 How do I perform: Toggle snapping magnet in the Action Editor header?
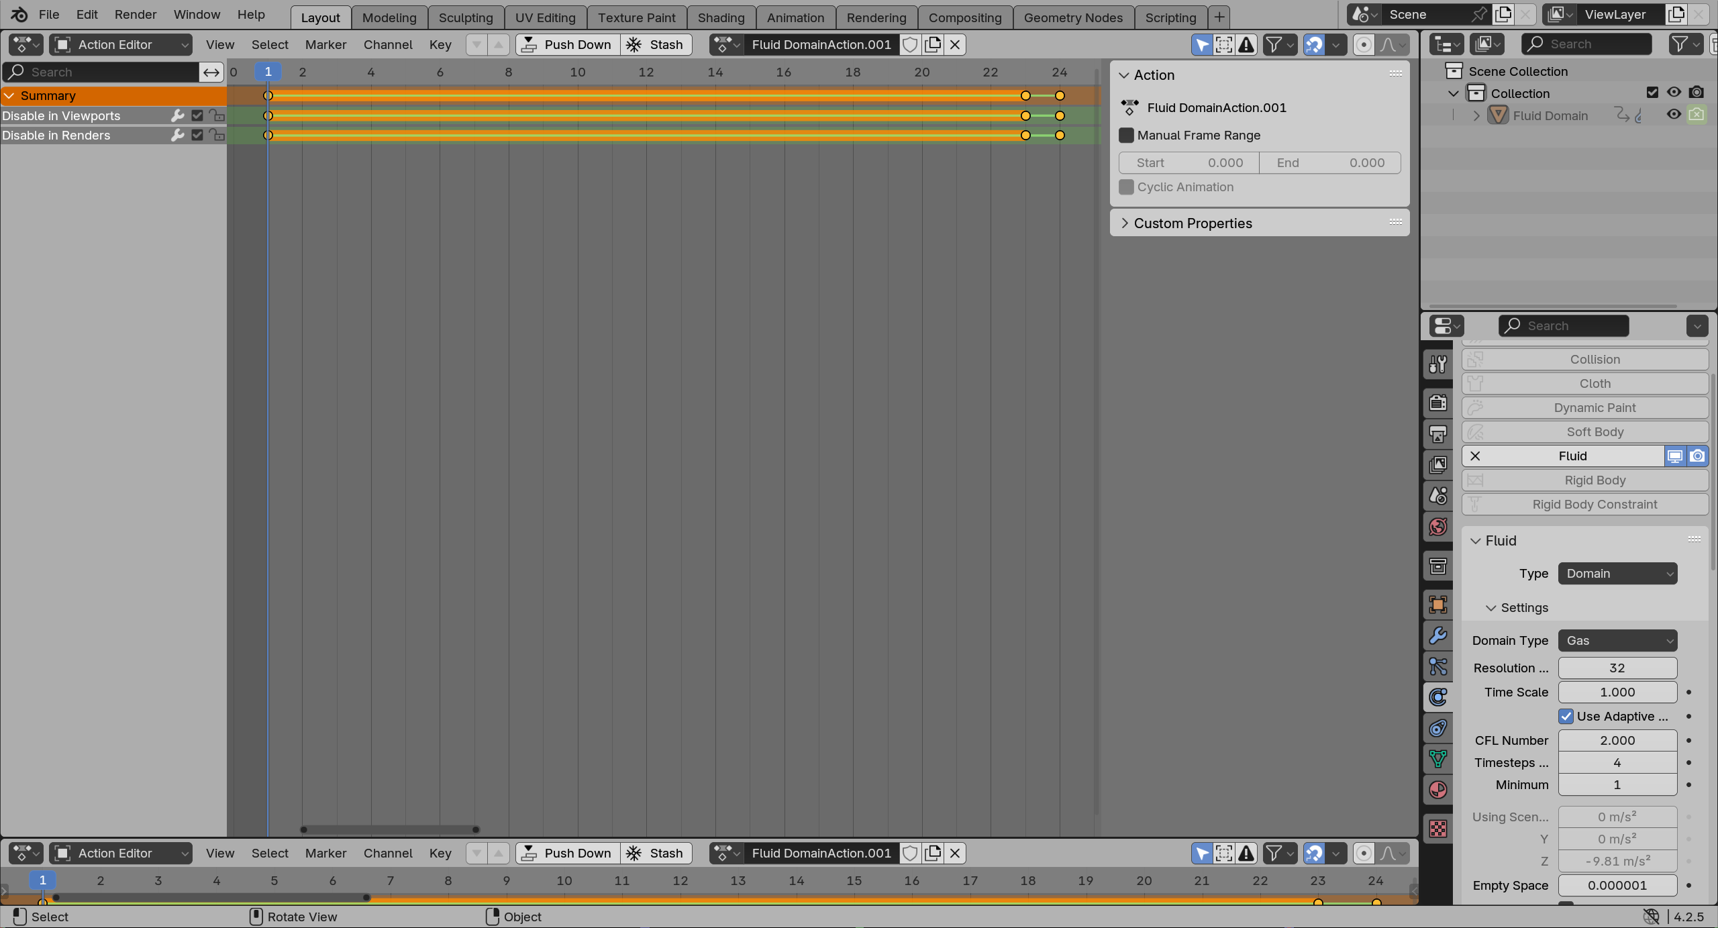(1313, 44)
